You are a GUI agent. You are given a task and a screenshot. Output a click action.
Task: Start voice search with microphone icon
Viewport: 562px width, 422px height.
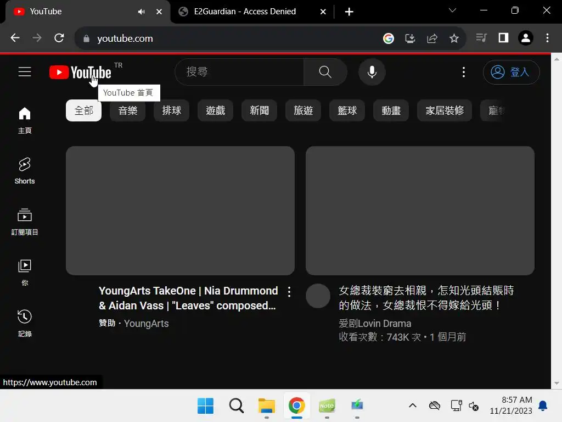pyautogui.click(x=372, y=72)
